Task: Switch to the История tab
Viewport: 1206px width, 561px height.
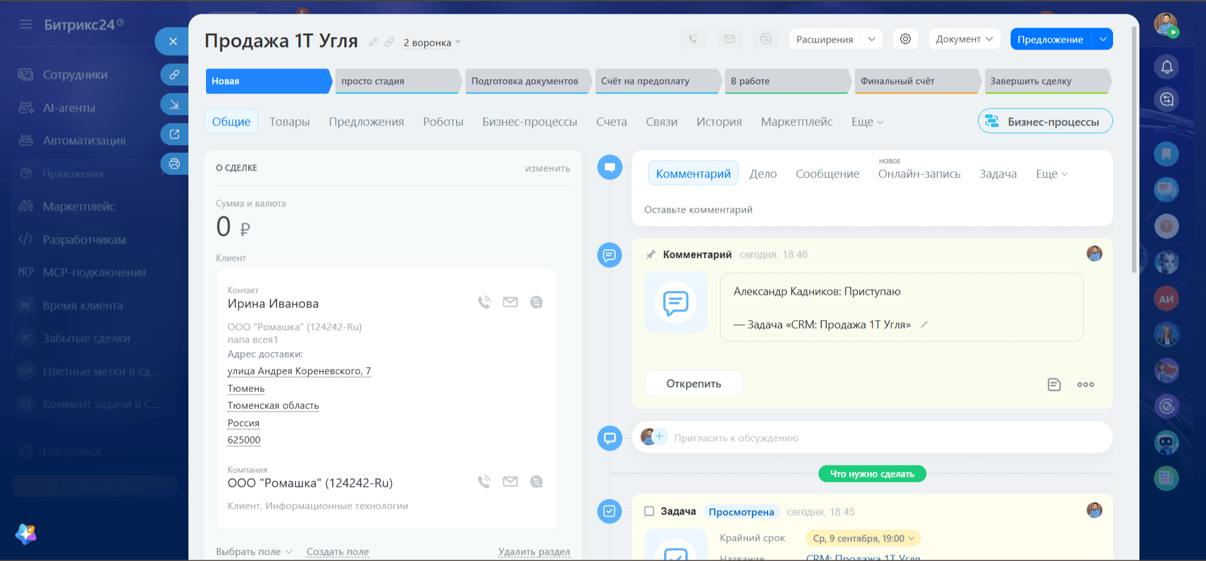Action: 719,122
